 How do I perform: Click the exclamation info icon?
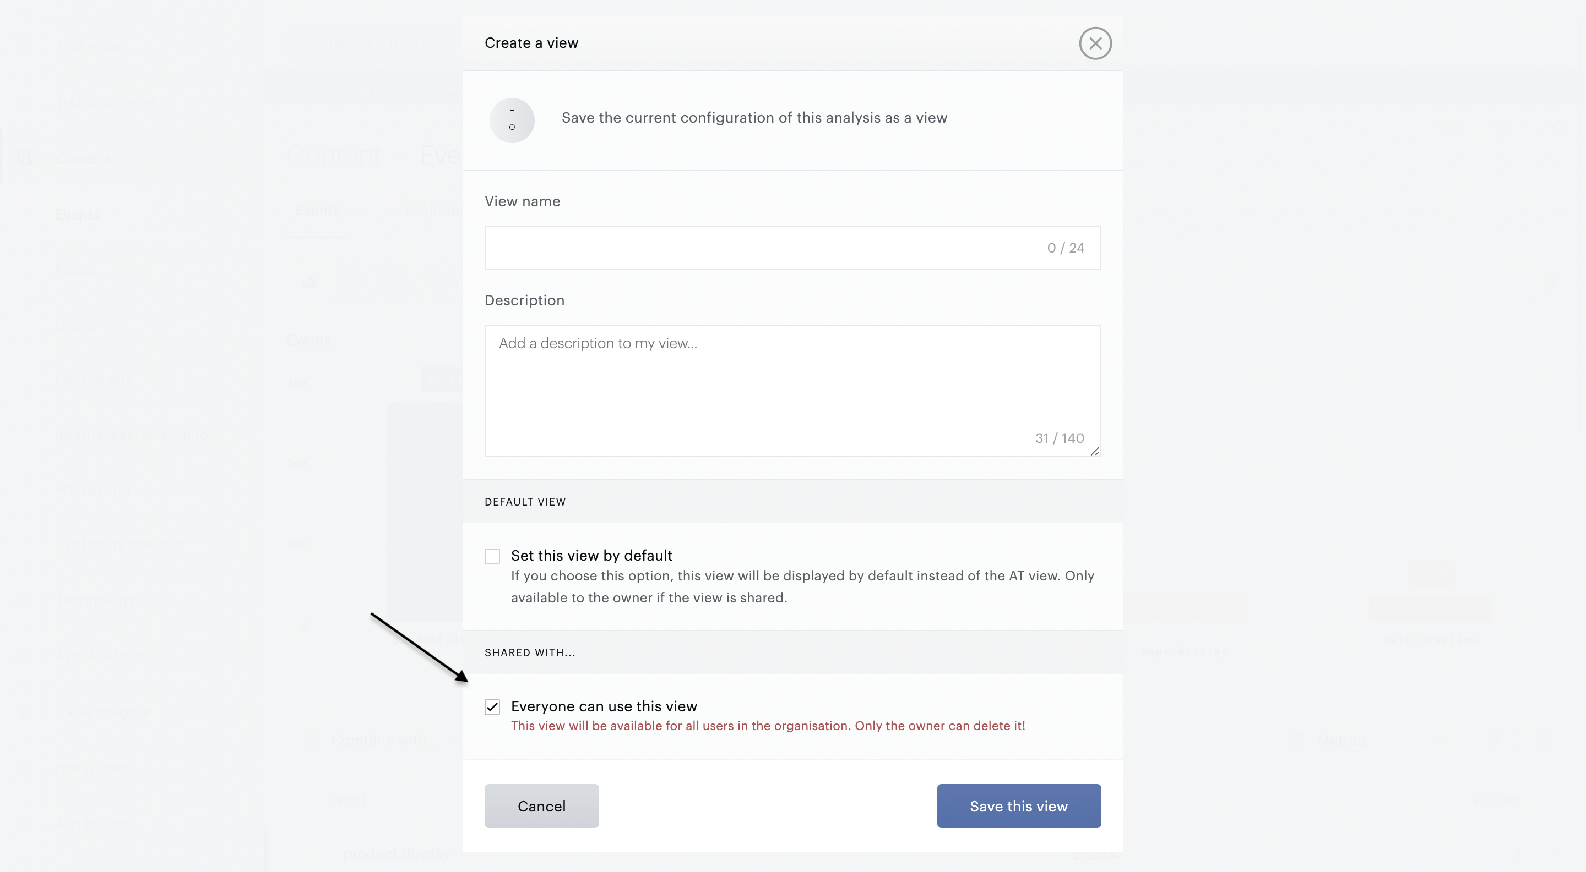click(512, 120)
